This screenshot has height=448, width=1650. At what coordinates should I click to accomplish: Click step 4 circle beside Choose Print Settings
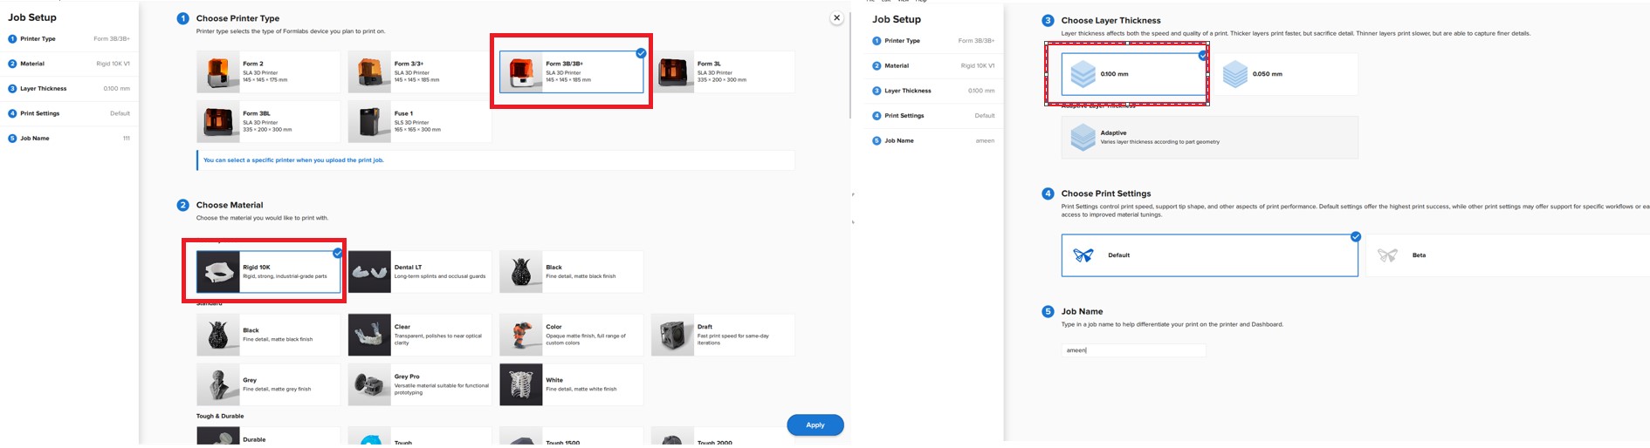pyautogui.click(x=1048, y=193)
